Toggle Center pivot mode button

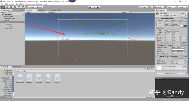tap(31, 7)
